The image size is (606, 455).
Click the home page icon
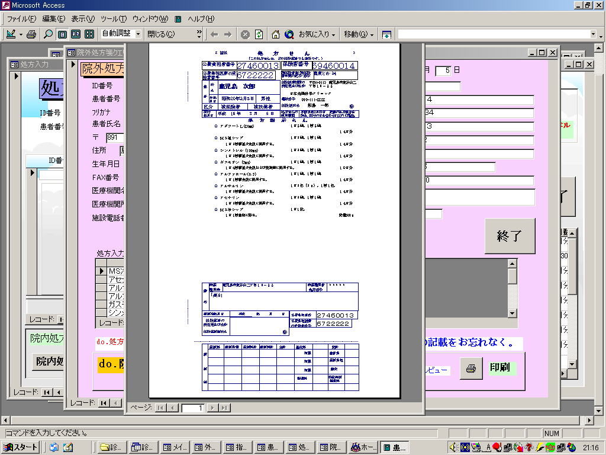pos(276,34)
